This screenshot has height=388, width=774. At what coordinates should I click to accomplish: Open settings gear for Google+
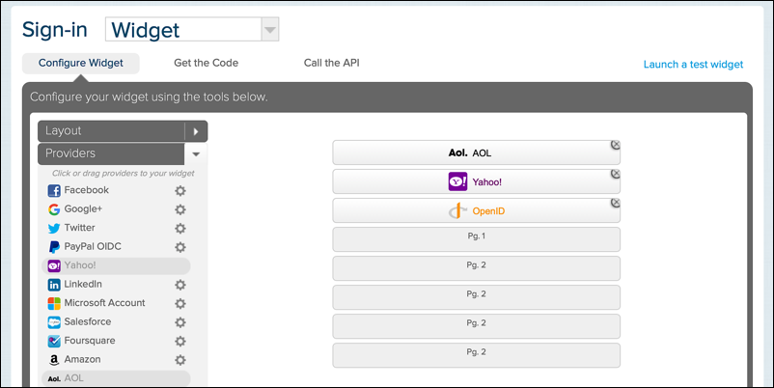pos(180,209)
